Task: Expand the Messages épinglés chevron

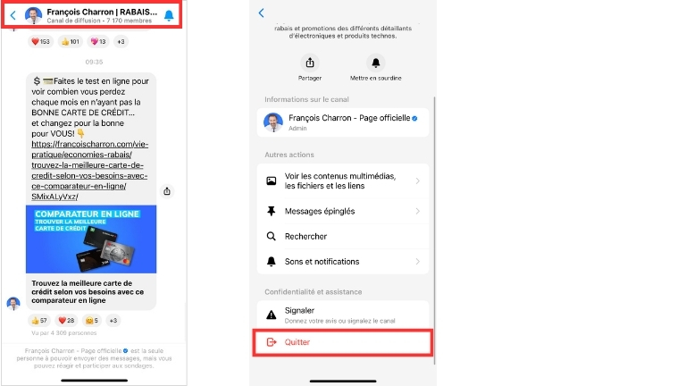Action: (x=417, y=211)
